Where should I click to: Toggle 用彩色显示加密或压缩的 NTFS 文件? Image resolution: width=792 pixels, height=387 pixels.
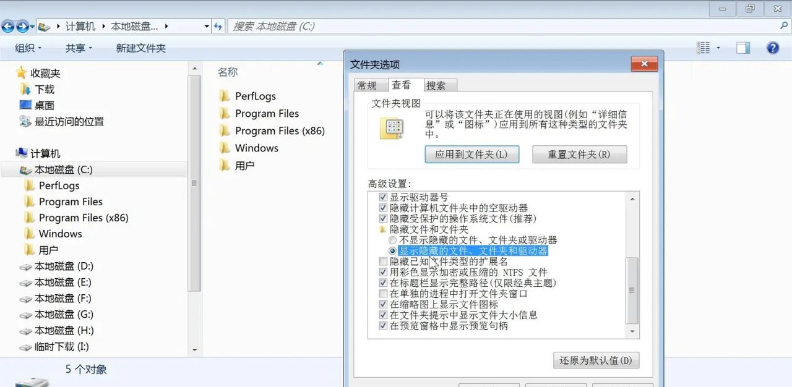point(383,272)
